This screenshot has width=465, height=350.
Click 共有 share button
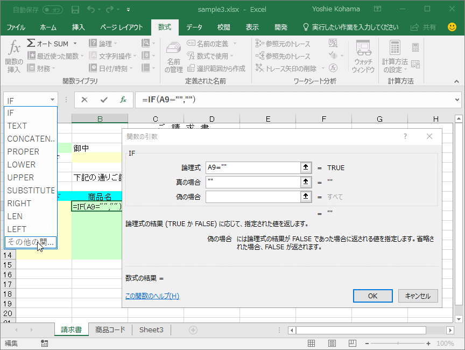(423, 27)
